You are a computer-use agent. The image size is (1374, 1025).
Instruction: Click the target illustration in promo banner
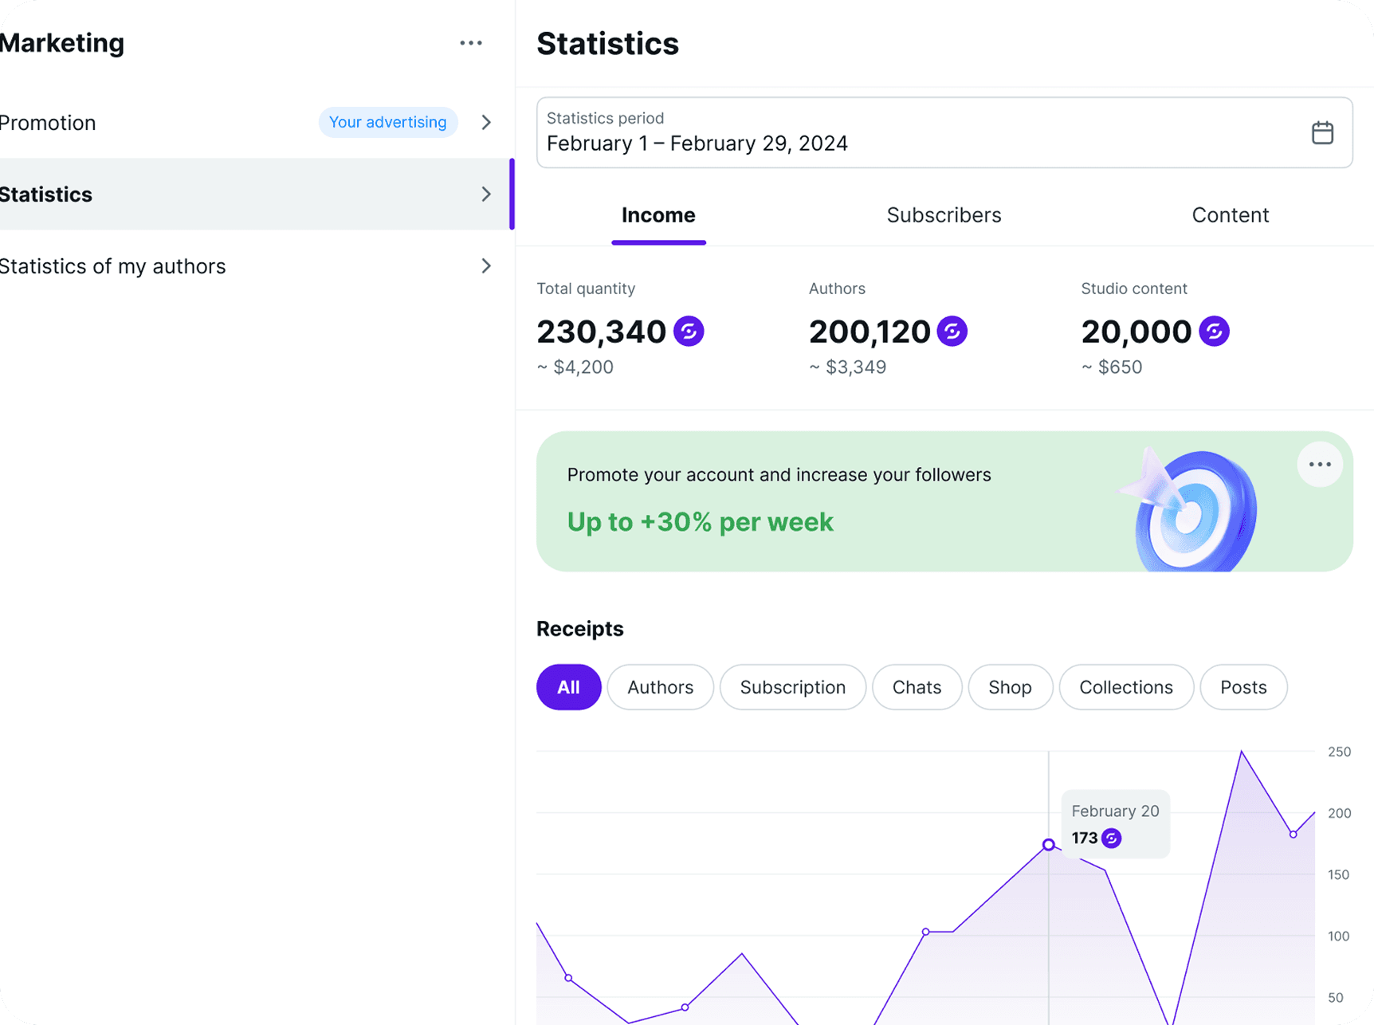coord(1189,509)
